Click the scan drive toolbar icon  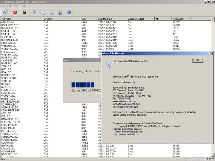pos(5,12)
